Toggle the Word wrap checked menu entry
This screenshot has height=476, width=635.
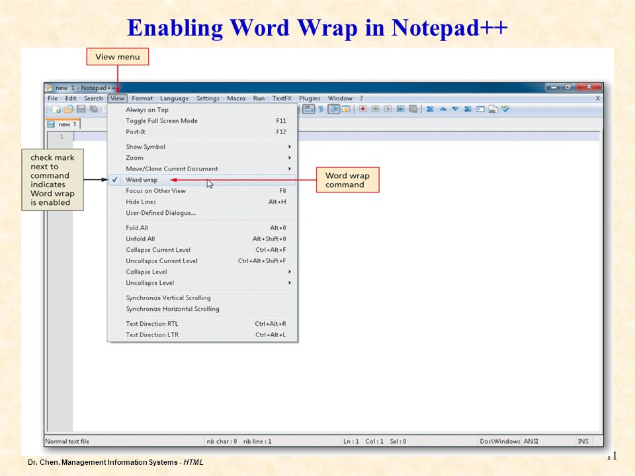point(202,180)
